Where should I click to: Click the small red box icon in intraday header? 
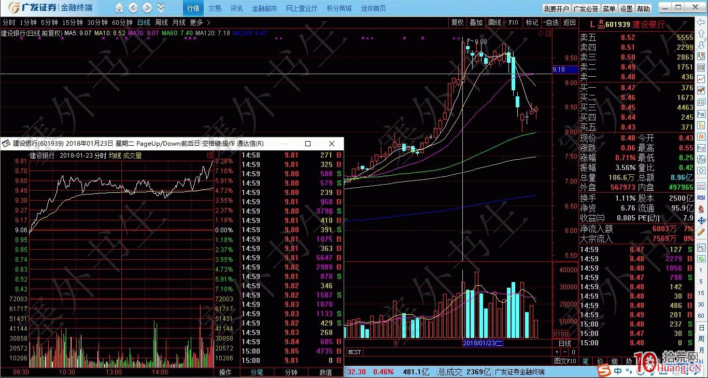(209, 155)
